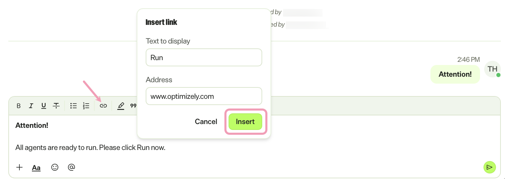The height and width of the screenshot is (179, 505).
Task: Click the block quote icon
Action: coord(133,106)
